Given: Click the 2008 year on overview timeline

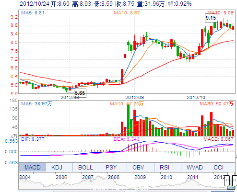Looking at the screenshot, I should [x=114, y=177].
